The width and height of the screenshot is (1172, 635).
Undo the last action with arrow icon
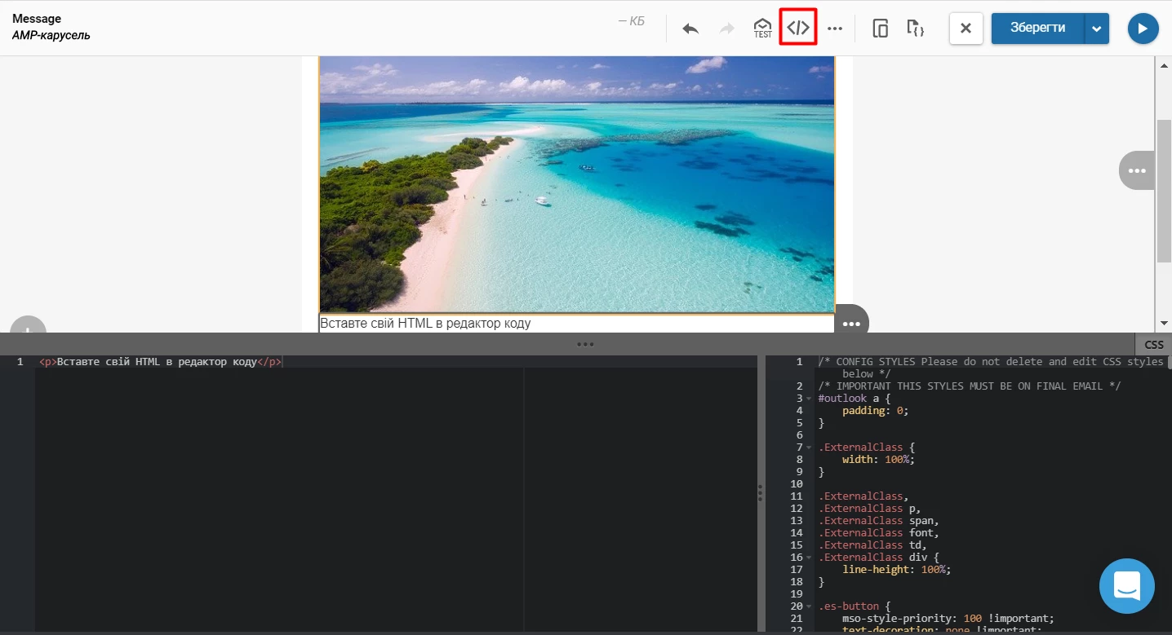690,29
